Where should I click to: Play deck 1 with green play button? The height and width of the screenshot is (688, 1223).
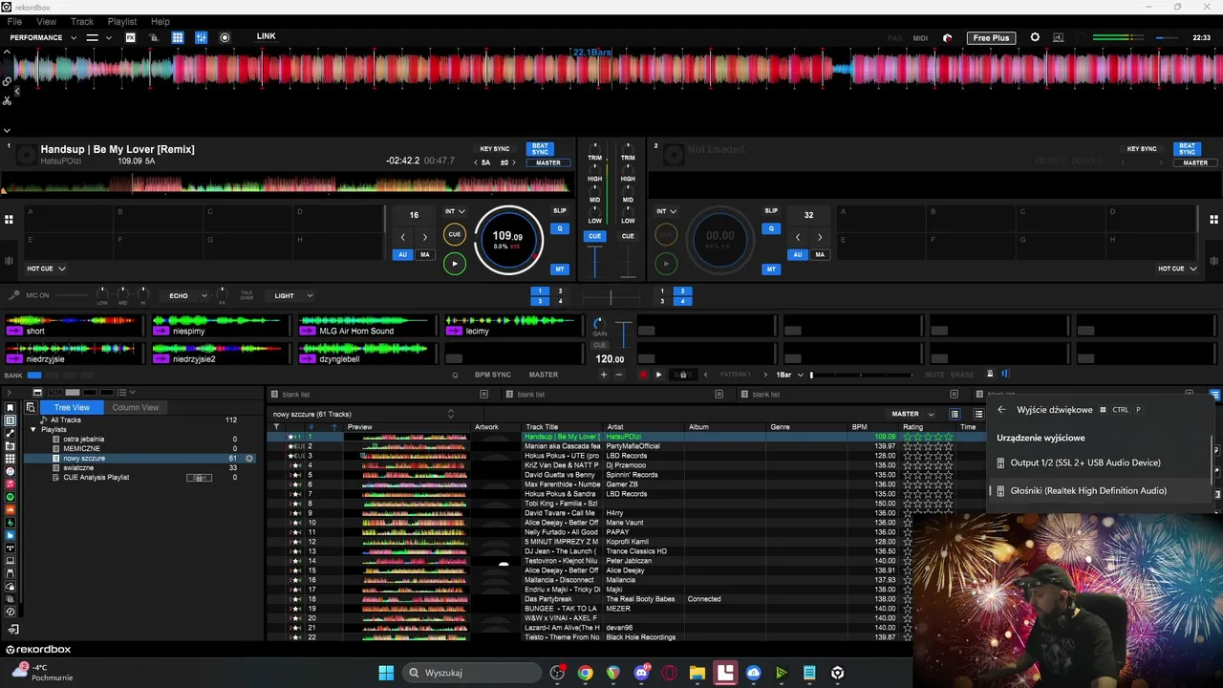455,264
